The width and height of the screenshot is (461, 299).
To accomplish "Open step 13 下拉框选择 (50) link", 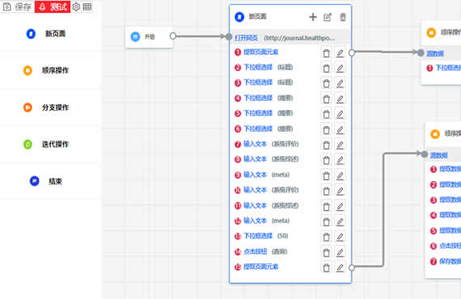I will coord(258,236).
